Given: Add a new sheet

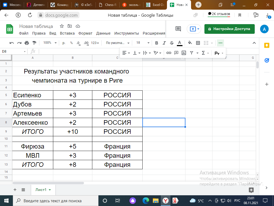Looking at the screenshot, I should point(15,190).
